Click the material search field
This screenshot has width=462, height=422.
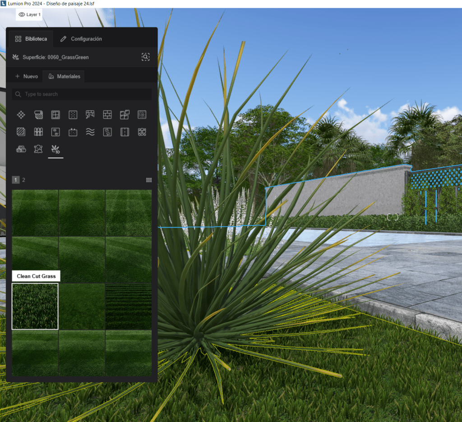(x=81, y=94)
